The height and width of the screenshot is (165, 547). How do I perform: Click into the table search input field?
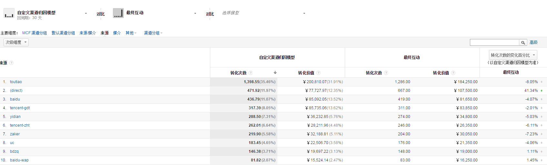pos(494,43)
